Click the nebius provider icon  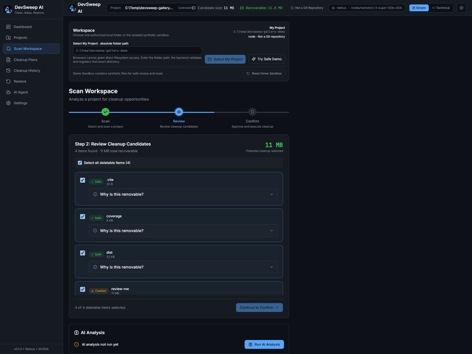[333, 8]
